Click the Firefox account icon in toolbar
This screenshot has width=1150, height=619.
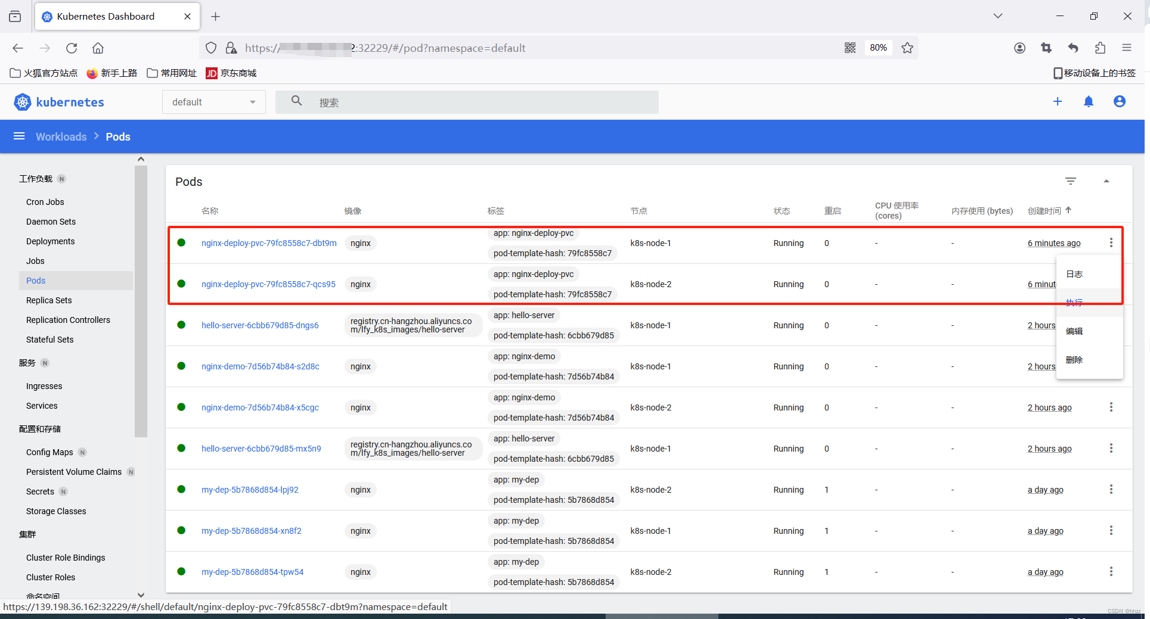click(x=1019, y=48)
